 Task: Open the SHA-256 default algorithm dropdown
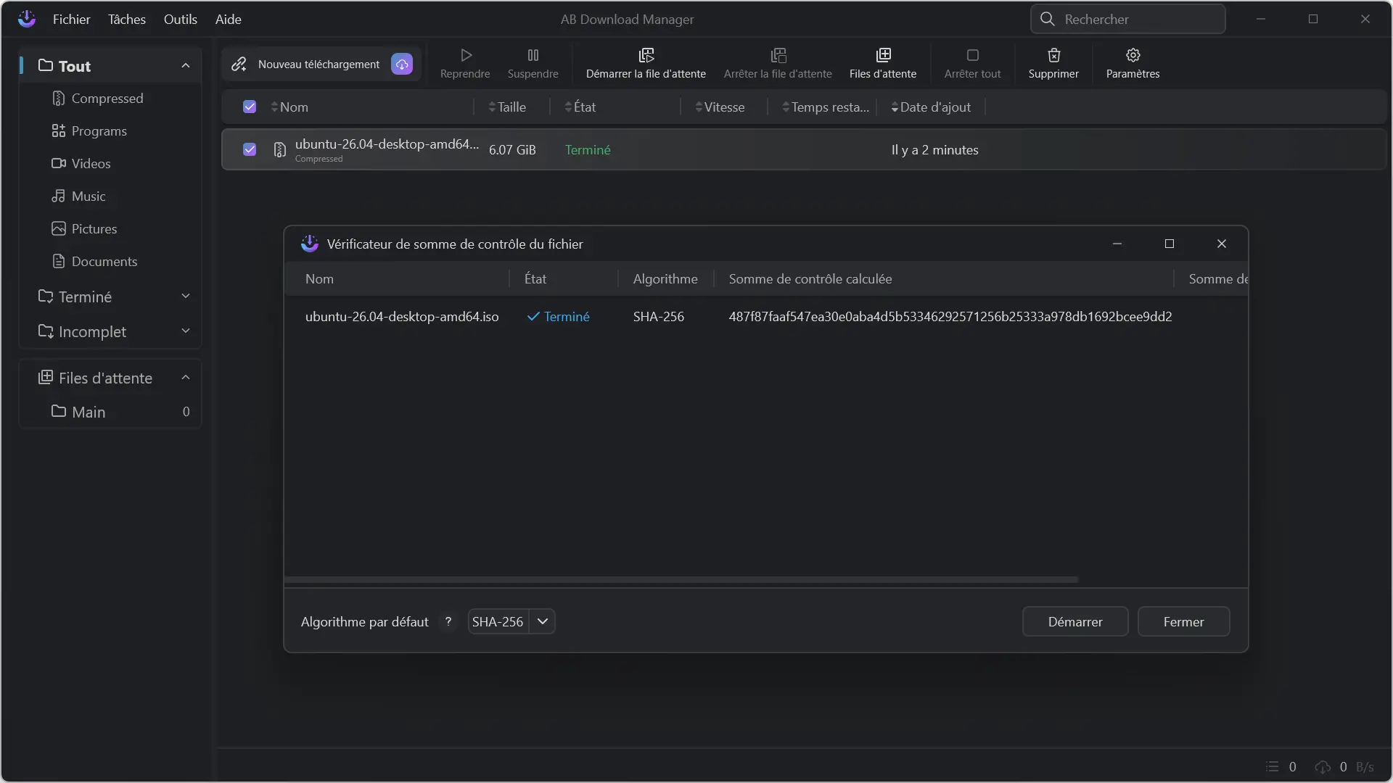click(511, 622)
